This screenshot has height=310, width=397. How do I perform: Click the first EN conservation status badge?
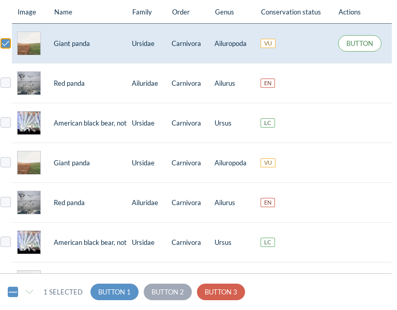tap(268, 83)
